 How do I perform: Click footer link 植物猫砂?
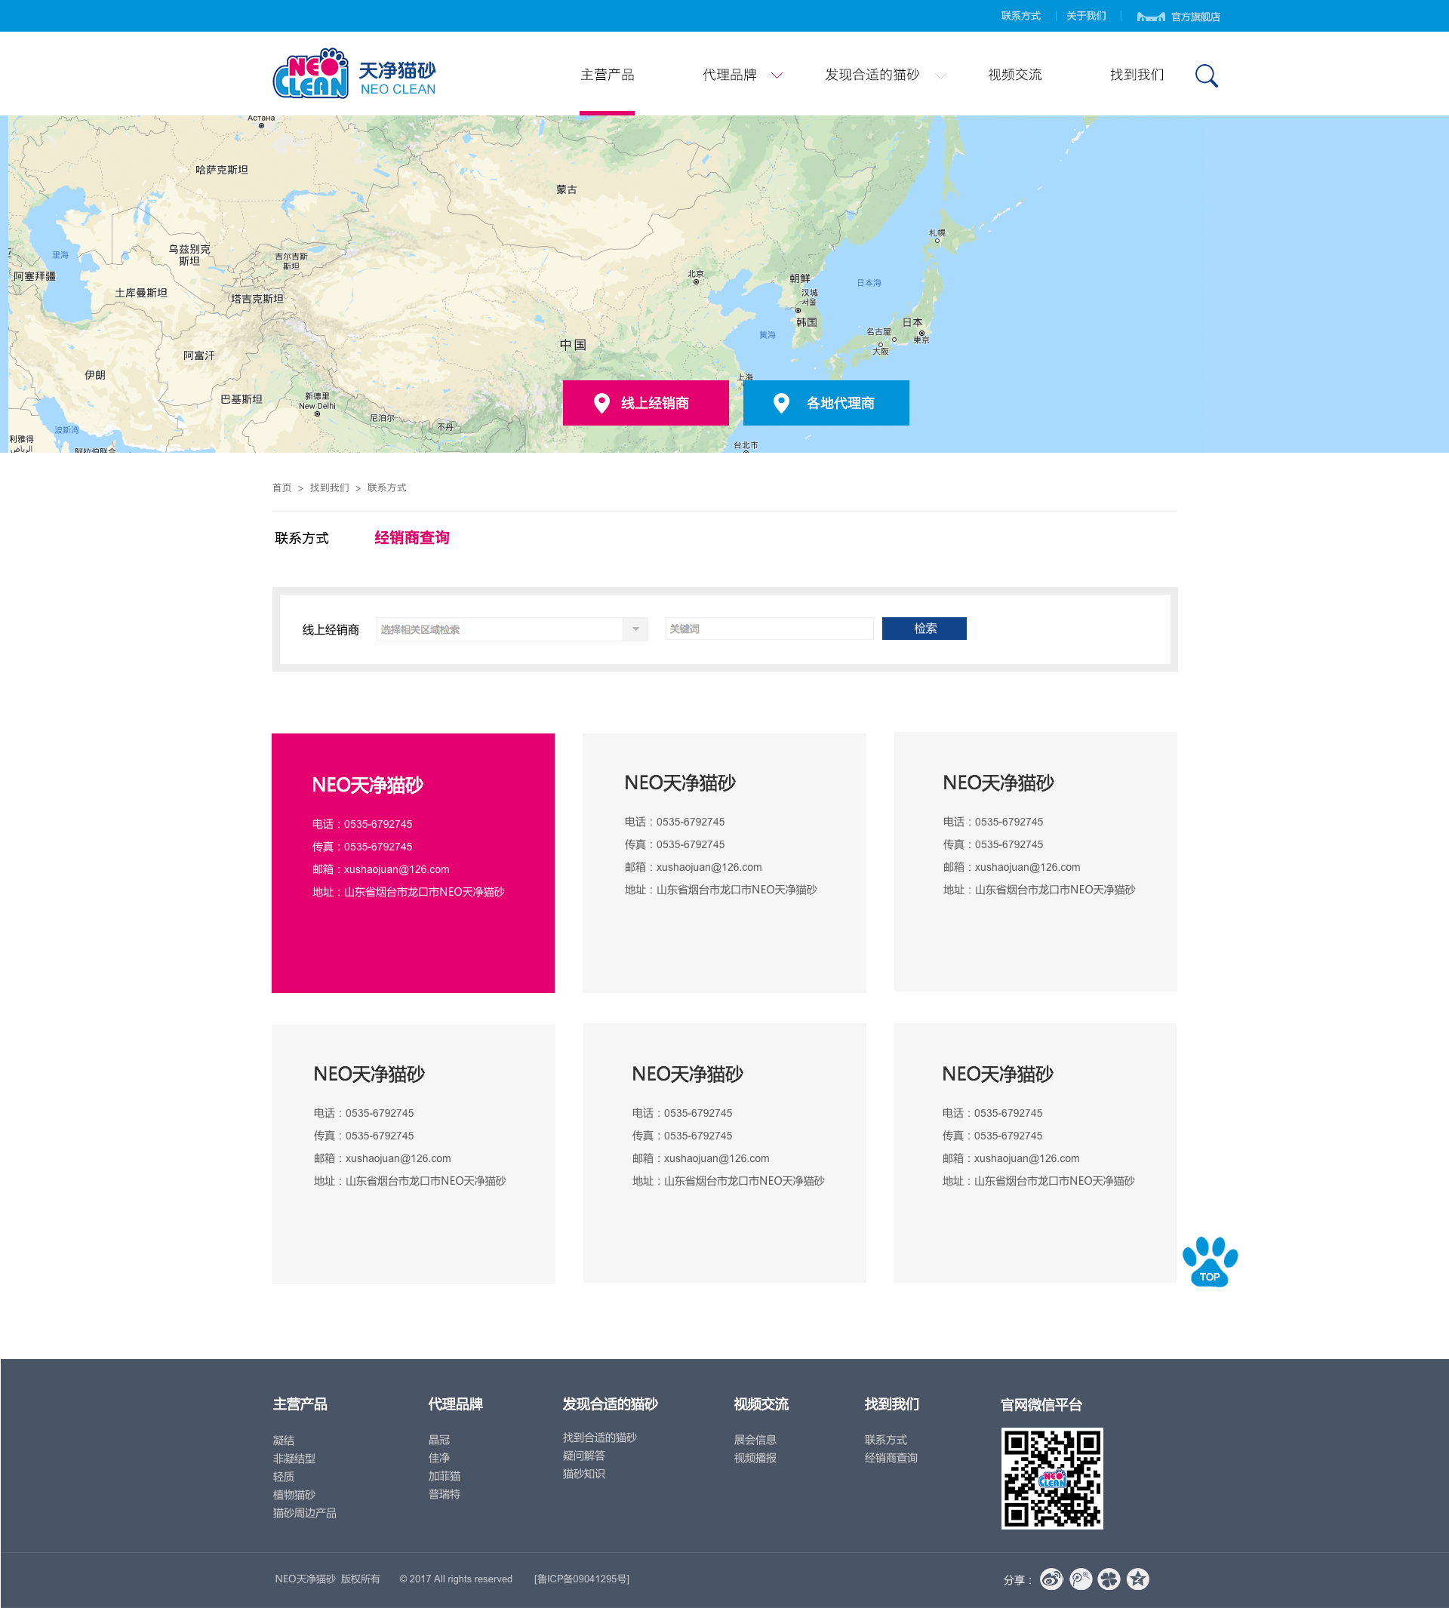click(x=294, y=1495)
